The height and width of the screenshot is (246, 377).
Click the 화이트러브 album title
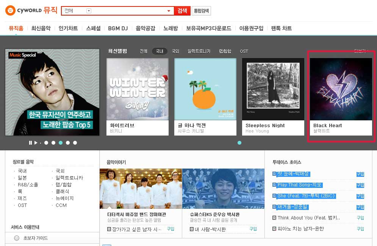pos(122,126)
